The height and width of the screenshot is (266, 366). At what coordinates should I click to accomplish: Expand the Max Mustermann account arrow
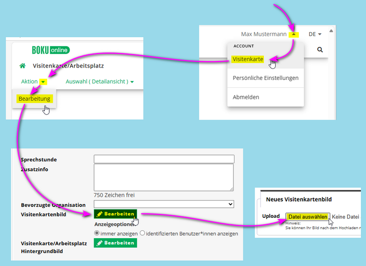tap(294, 34)
